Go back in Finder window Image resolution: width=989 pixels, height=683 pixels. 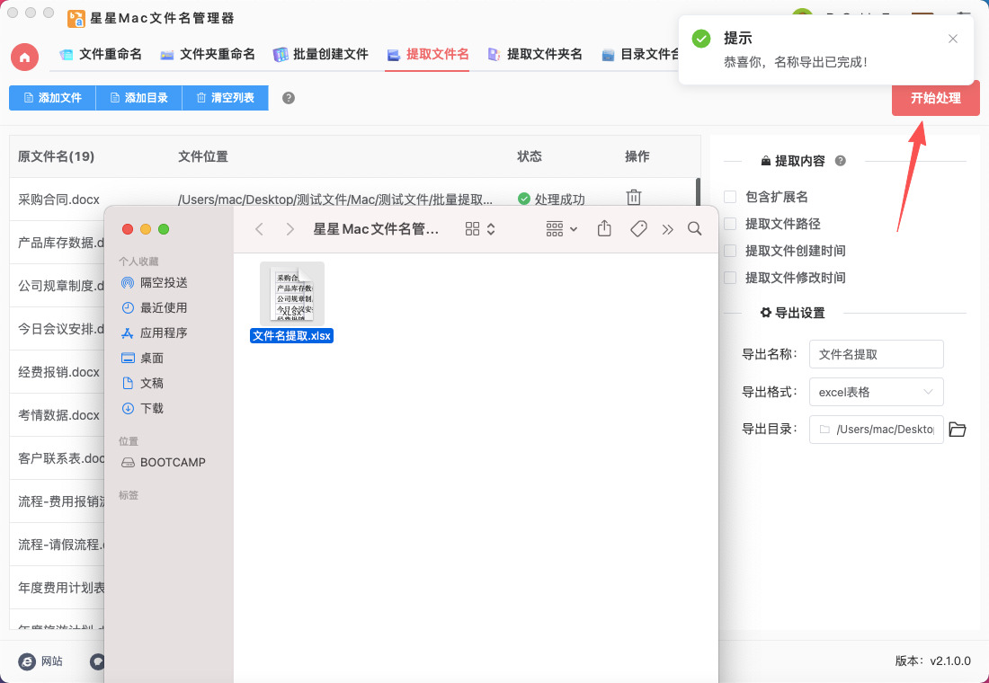click(259, 229)
